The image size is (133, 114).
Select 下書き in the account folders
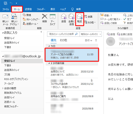click(x=8, y=65)
